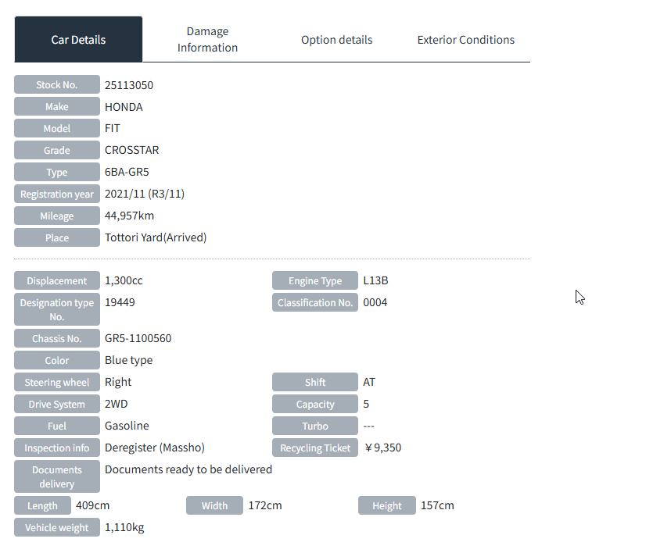The width and height of the screenshot is (671, 560).
Task: Click the Stock No. label
Action: (x=57, y=85)
